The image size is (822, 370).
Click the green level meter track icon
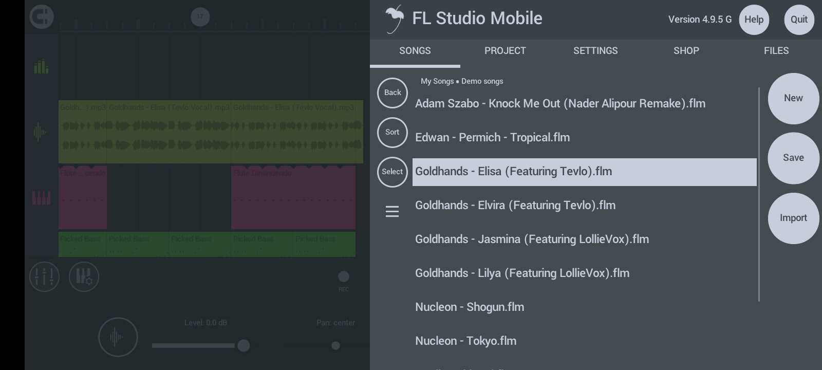click(41, 67)
